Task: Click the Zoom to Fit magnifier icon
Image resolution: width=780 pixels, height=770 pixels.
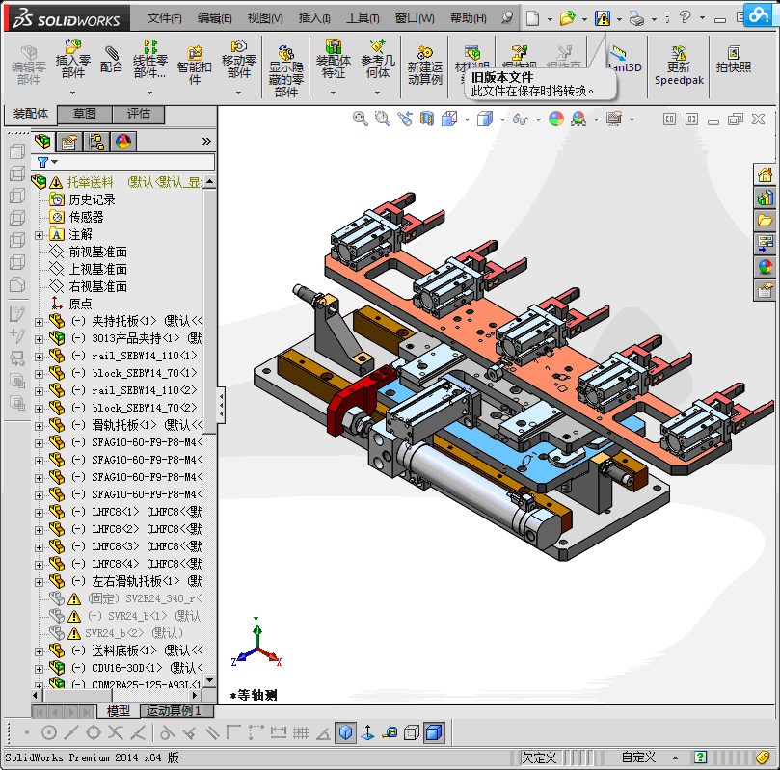Action: [361, 119]
